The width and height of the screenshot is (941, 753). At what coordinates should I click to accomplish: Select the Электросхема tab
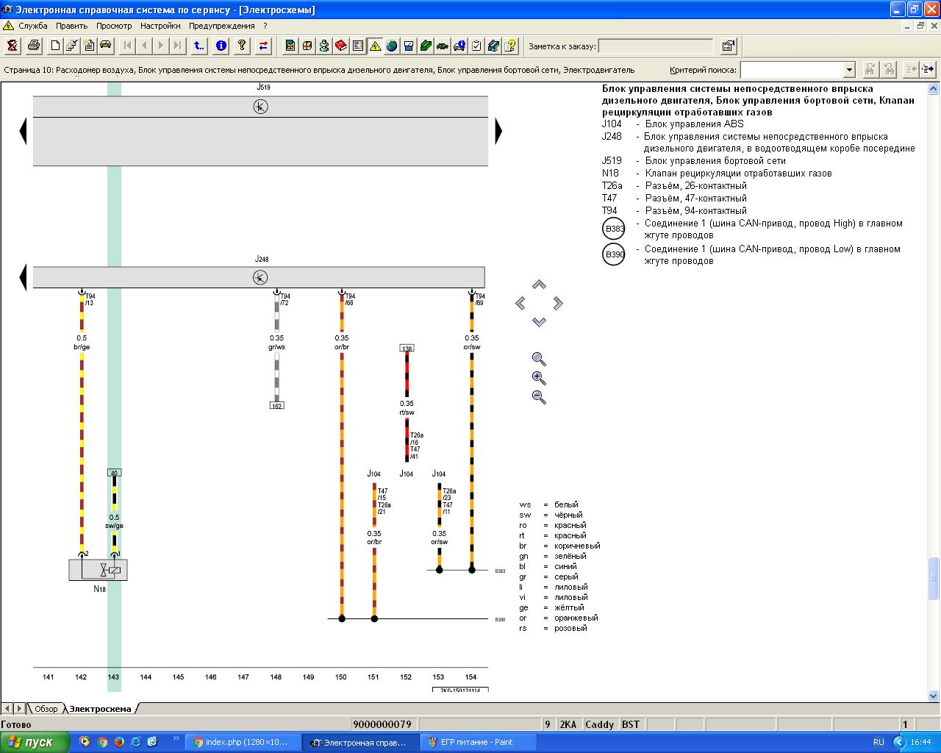point(100,709)
